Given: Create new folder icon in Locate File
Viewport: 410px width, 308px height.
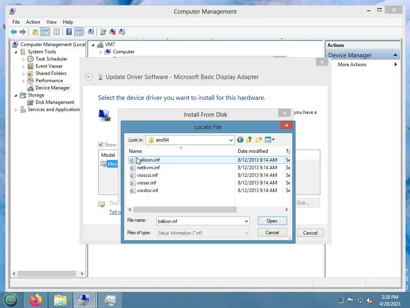Looking at the screenshot, I should (x=259, y=140).
